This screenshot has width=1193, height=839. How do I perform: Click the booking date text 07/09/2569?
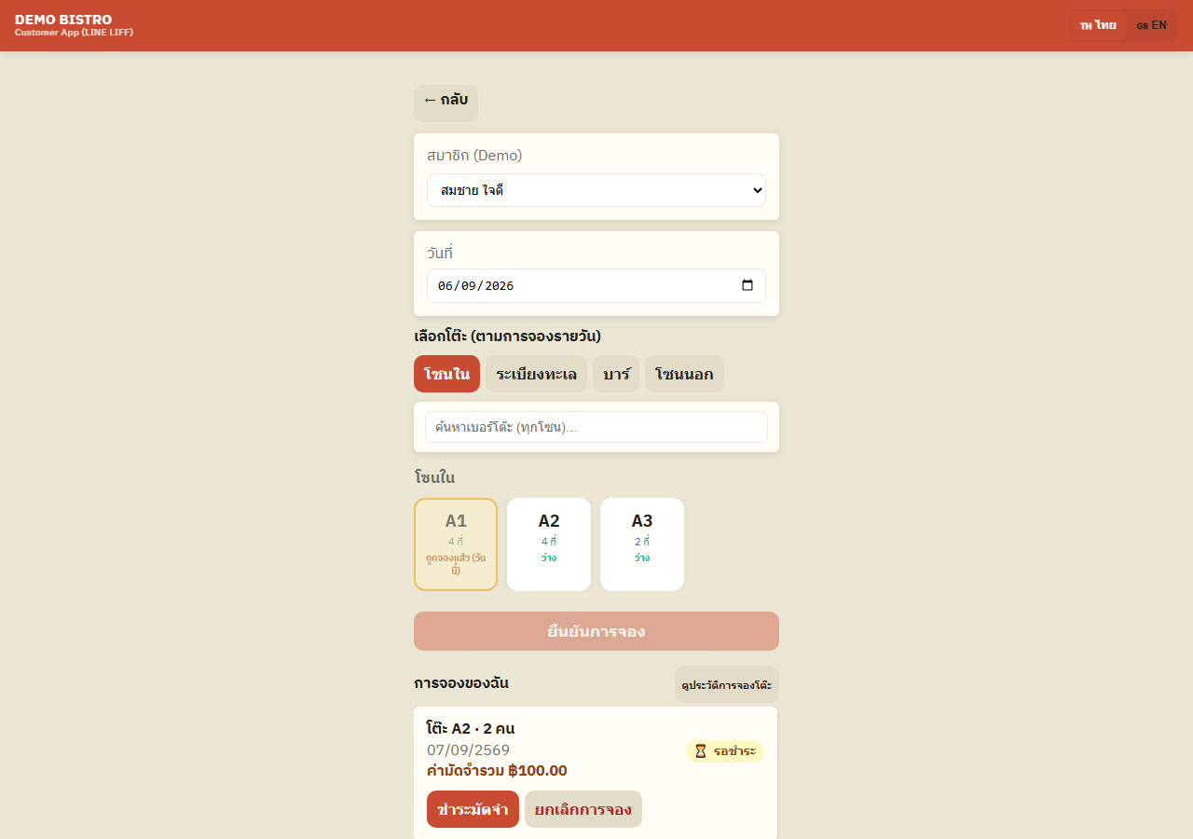coord(468,750)
